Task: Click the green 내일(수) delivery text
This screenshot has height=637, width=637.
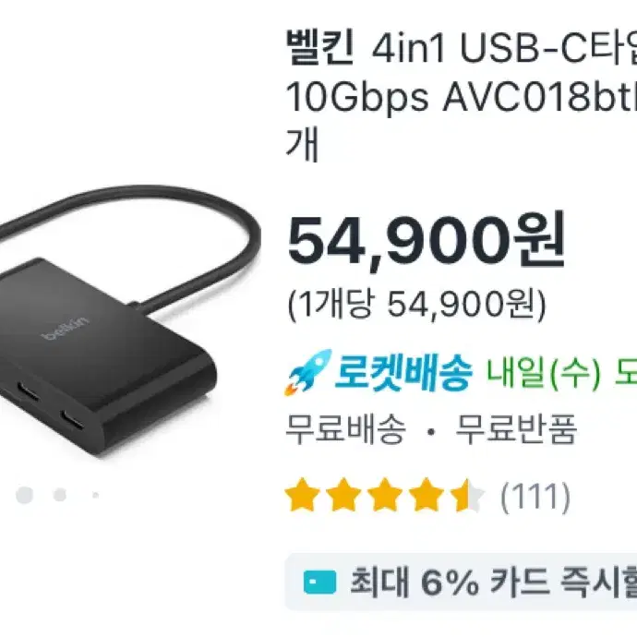Action: 544,373
